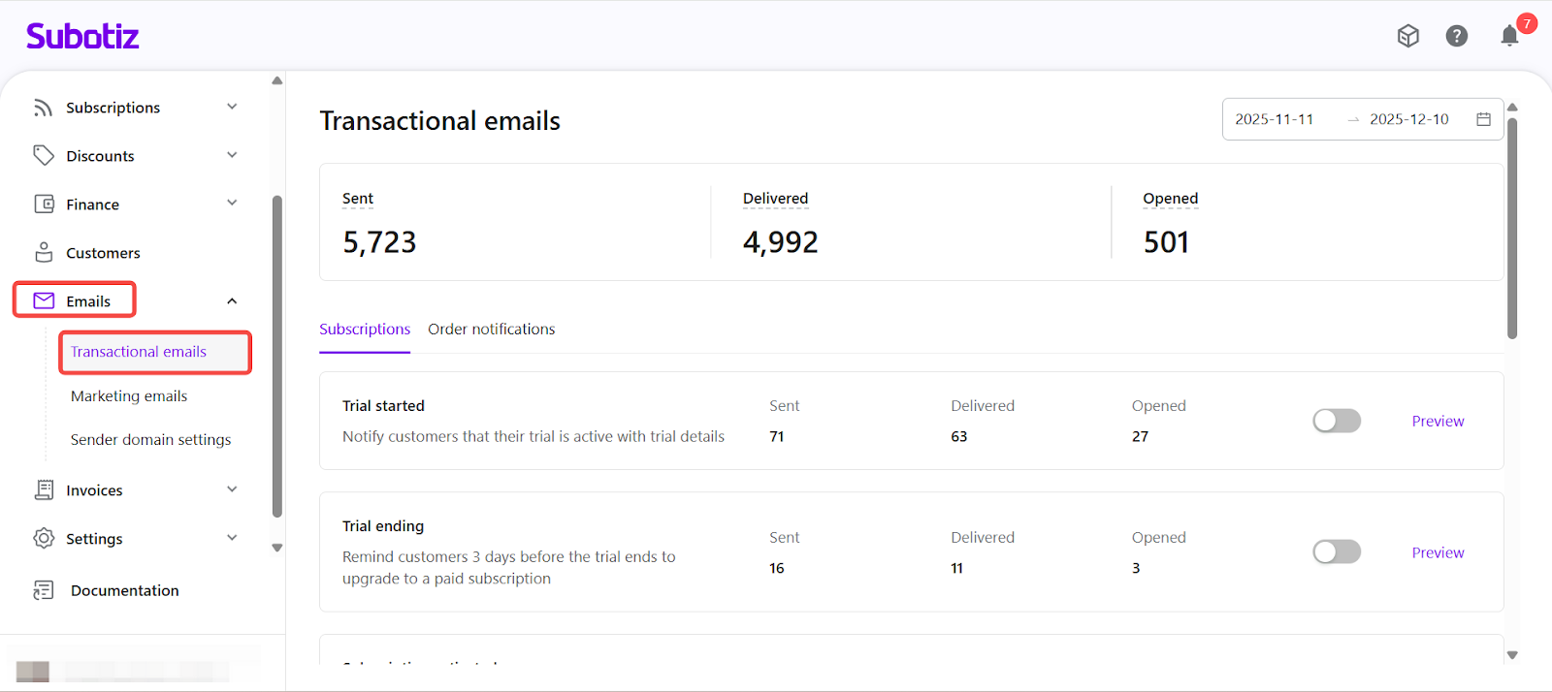The height and width of the screenshot is (692, 1552).
Task: Preview the Trial started email
Action: (x=1438, y=421)
